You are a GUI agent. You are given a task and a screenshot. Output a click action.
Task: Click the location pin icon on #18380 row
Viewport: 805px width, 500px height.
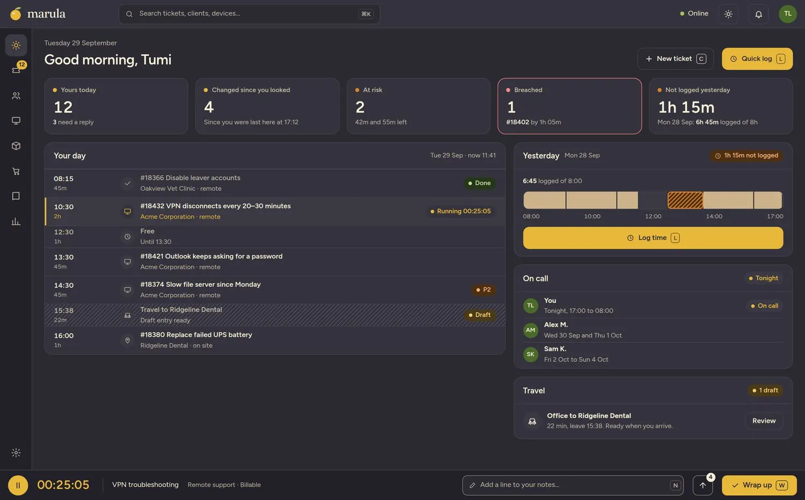tap(127, 340)
